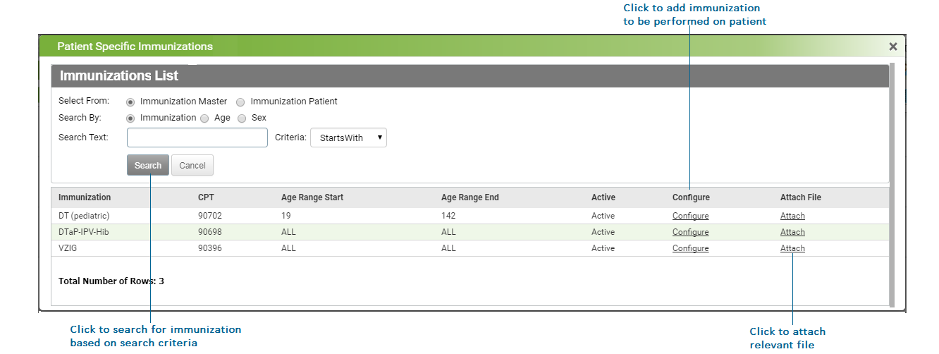Click the Immunization column header

(85, 197)
